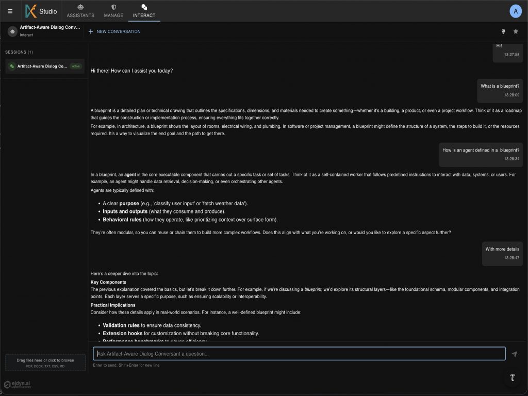The height and width of the screenshot is (396, 528).
Task: Click the 'What is a blueprint?' message bubble
Action: [x=500, y=90]
